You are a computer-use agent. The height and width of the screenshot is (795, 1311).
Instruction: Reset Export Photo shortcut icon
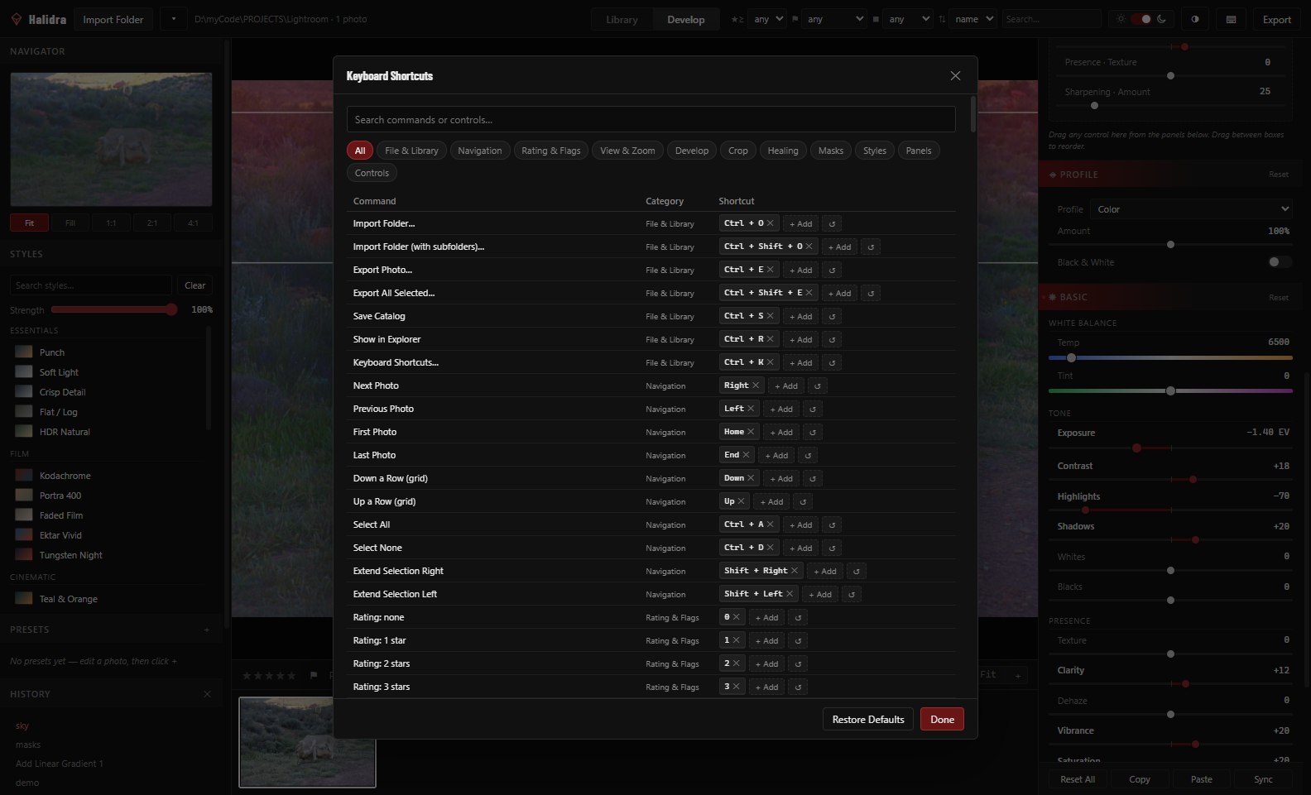(x=832, y=270)
